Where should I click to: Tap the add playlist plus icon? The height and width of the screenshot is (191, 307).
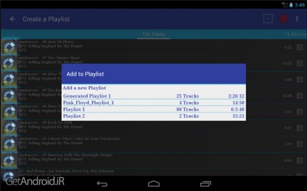tap(268, 19)
